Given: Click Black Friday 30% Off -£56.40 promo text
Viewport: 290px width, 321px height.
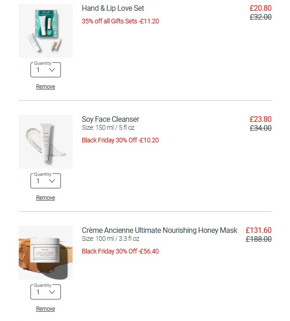Looking at the screenshot, I should (x=120, y=251).
